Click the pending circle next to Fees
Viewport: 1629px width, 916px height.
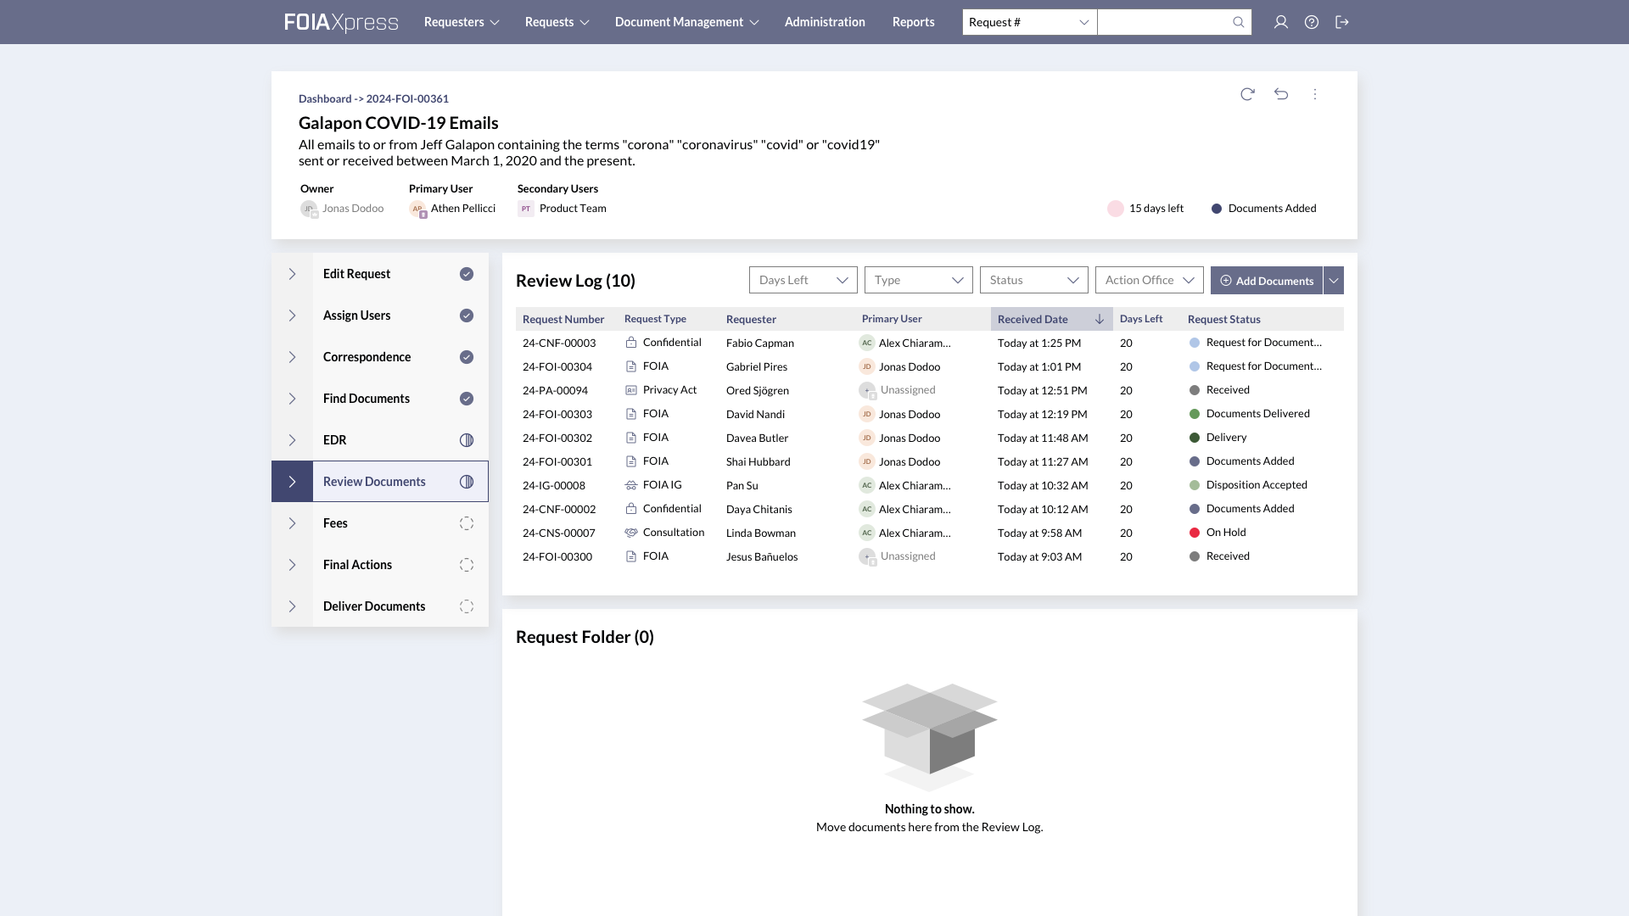467,523
